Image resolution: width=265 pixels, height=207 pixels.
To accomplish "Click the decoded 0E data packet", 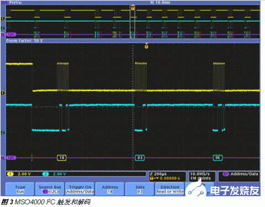I will click(x=218, y=158).
